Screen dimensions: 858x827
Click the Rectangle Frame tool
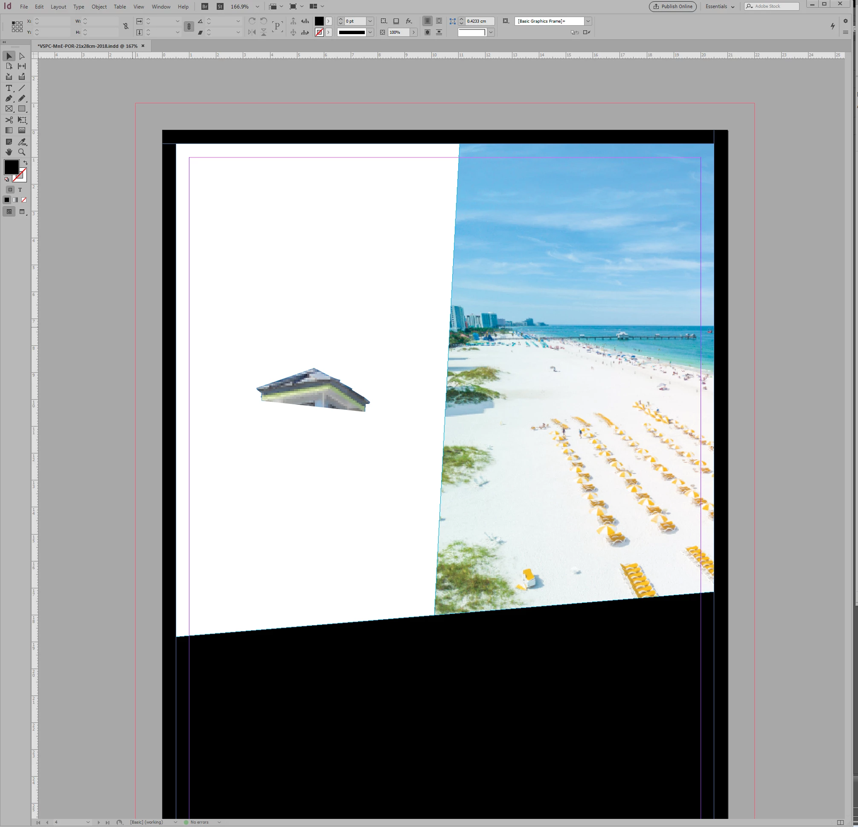[x=9, y=108]
